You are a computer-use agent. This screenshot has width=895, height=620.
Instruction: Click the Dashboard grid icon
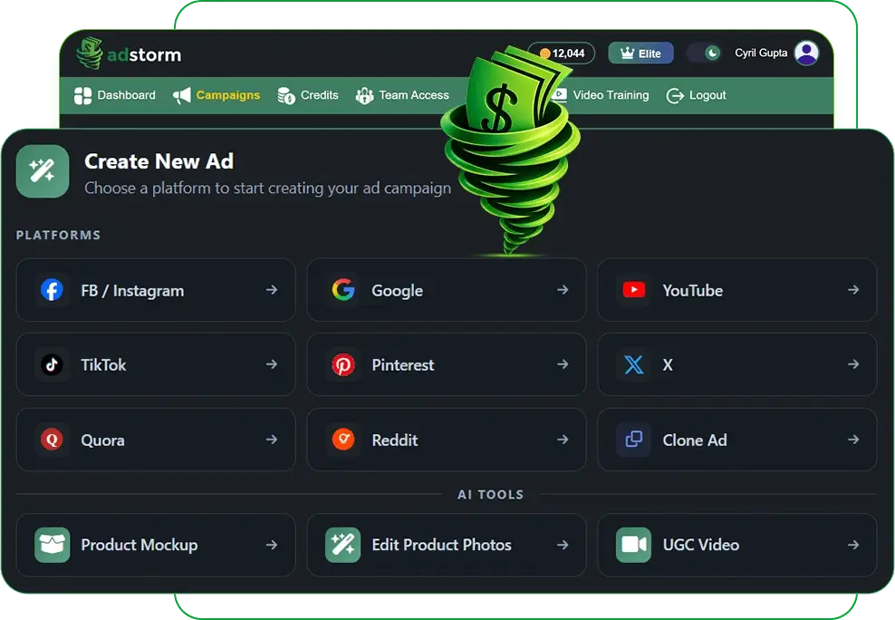tap(82, 96)
